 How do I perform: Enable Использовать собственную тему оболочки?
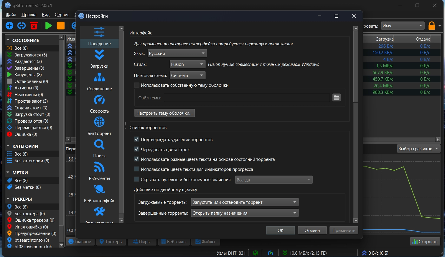click(137, 85)
